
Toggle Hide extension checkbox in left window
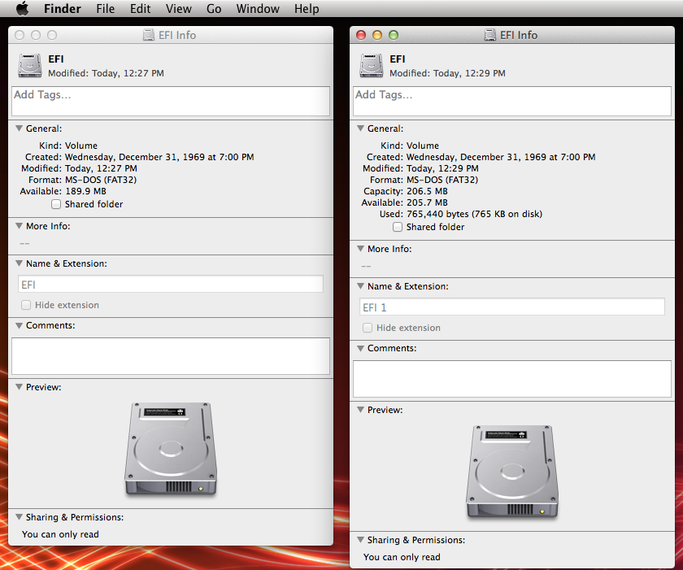(26, 305)
